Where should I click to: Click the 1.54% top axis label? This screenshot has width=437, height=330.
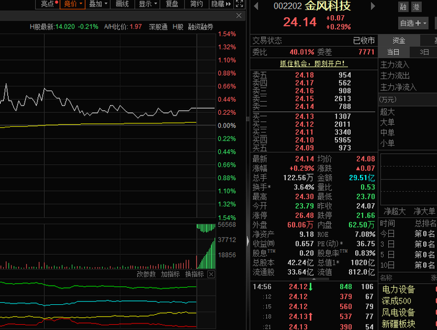227,34
